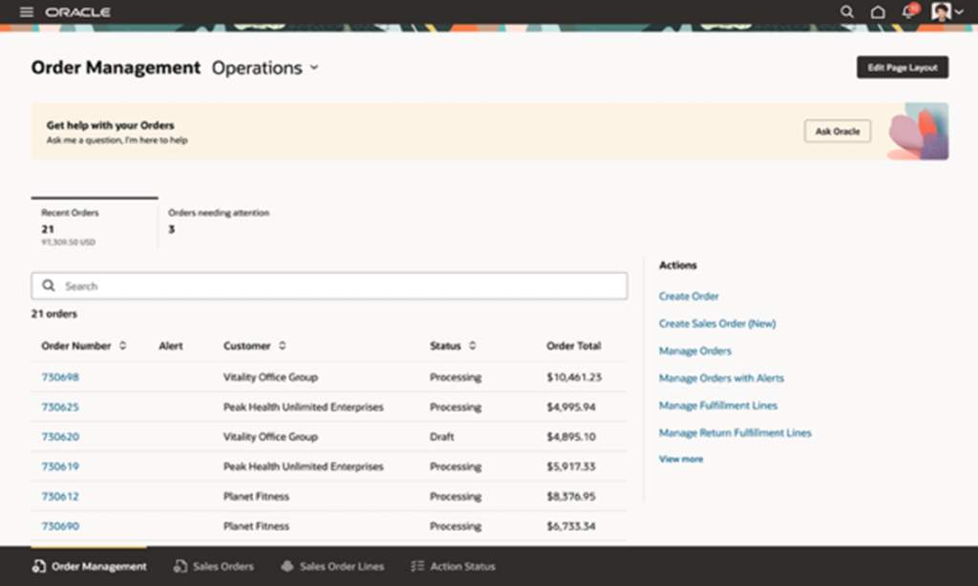Screen dimensions: 978x586
Task: Click Planet Fitness in order 730612 row
Action: (256, 496)
